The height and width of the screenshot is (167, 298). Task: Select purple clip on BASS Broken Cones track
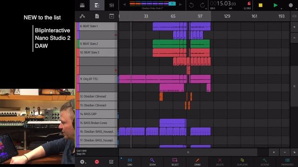[173, 123]
